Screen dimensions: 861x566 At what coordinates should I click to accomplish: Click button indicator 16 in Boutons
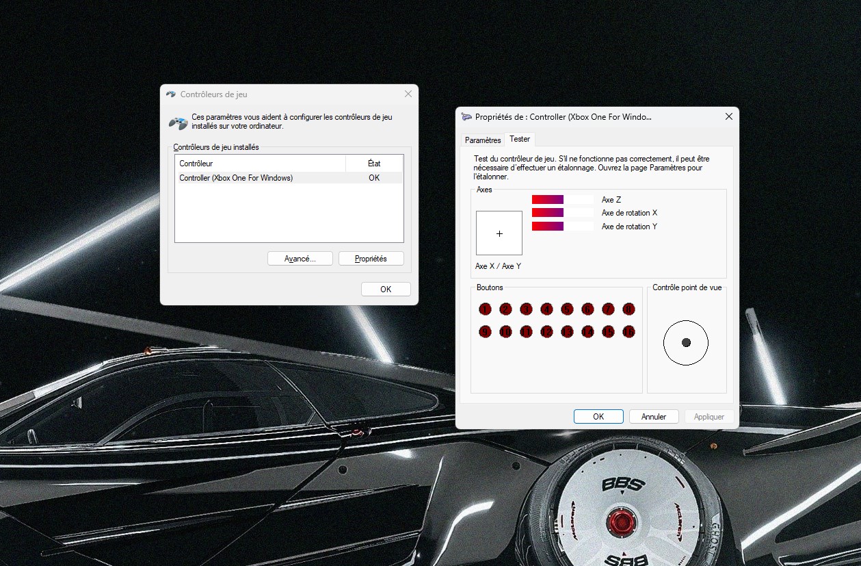[628, 332]
